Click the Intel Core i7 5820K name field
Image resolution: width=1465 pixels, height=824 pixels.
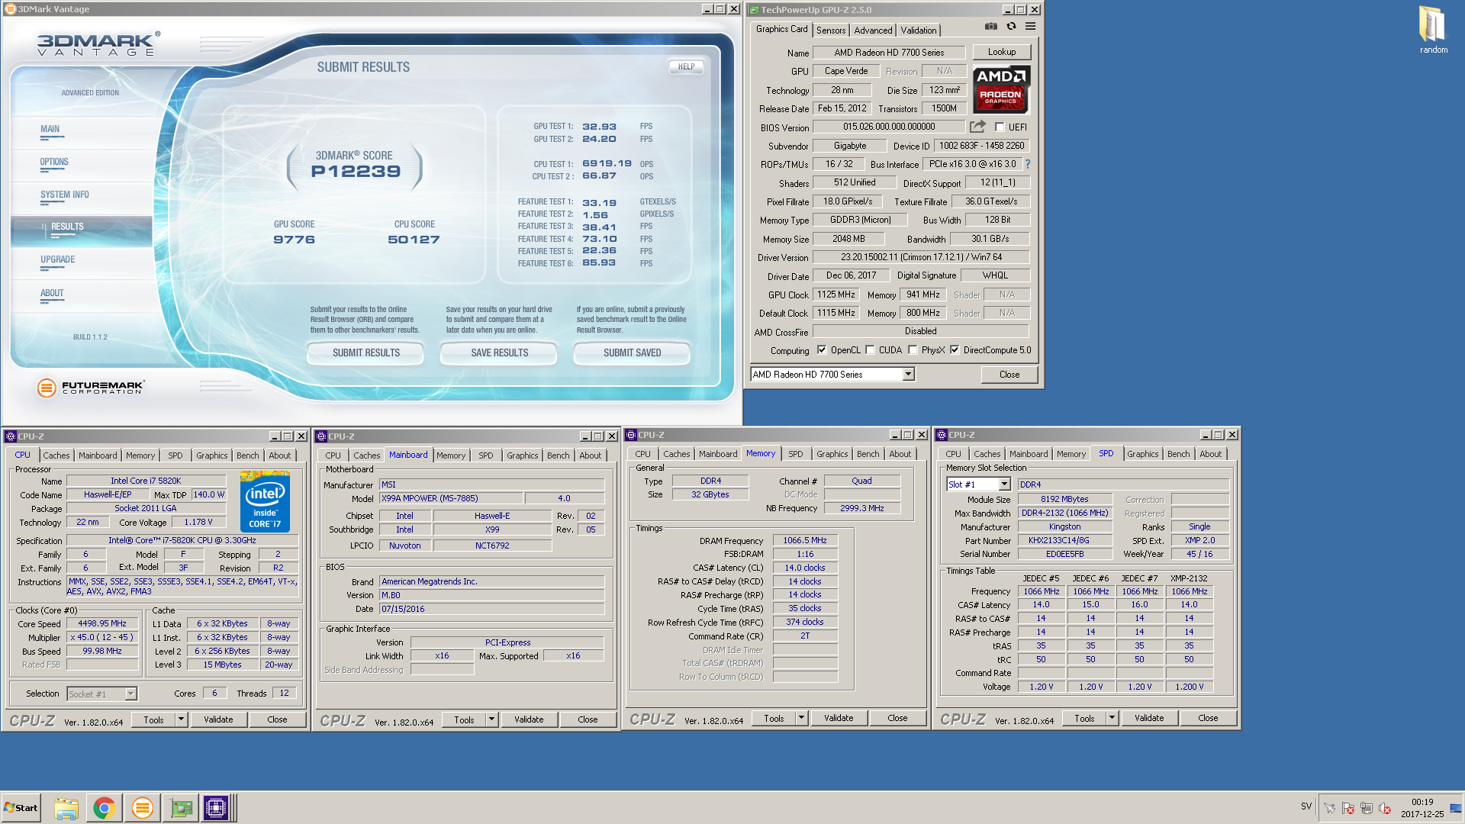(146, 481)
